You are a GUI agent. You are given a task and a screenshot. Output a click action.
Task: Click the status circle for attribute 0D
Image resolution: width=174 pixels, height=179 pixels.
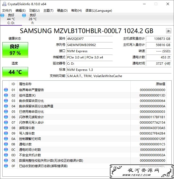point(6,155)
